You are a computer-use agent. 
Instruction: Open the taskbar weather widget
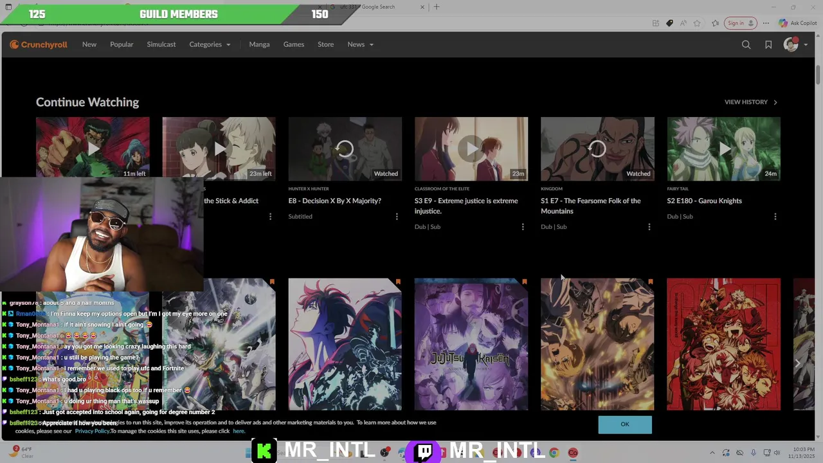point(20,453)
